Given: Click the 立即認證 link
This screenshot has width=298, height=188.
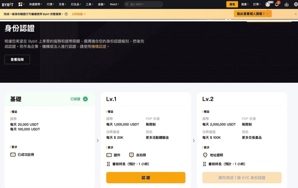Looking at the screenshot, I should coord(79,14).
